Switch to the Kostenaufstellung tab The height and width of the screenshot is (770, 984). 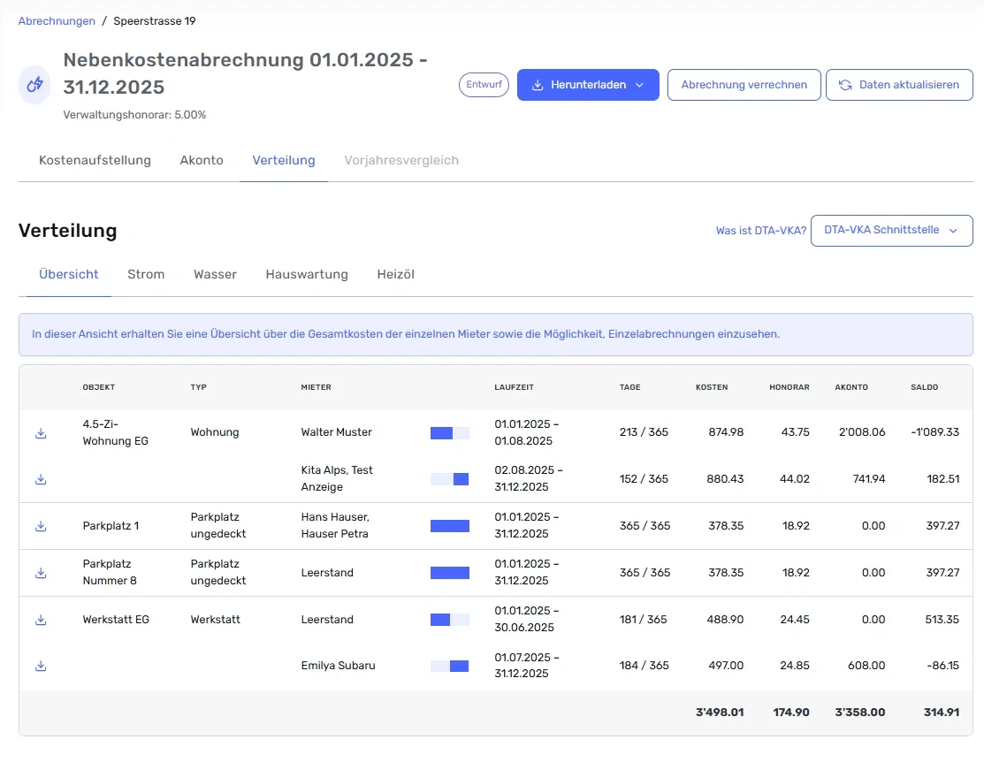(95, 160)
